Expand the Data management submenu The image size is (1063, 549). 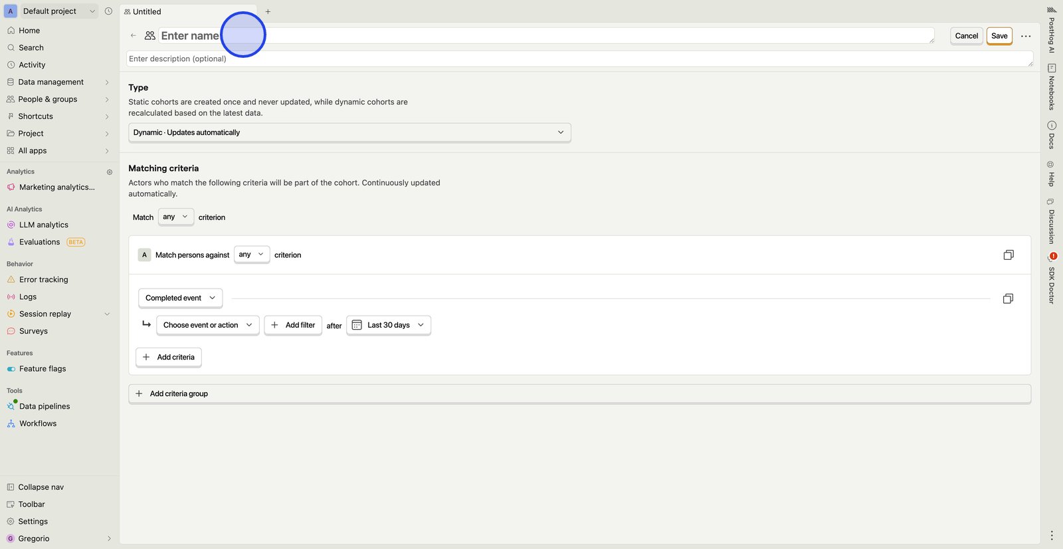(56, 82)
